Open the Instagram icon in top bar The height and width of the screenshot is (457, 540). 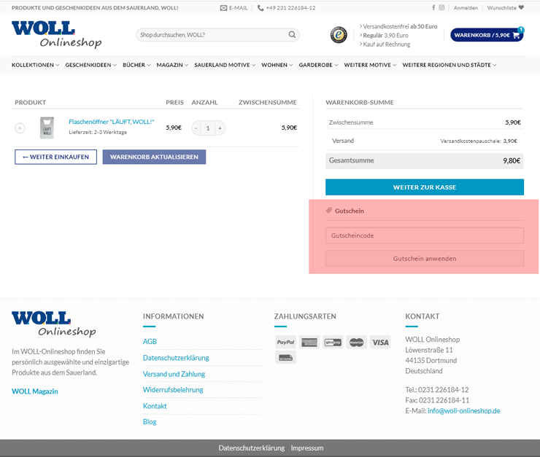pyautogui.click(x=441, y=7)
